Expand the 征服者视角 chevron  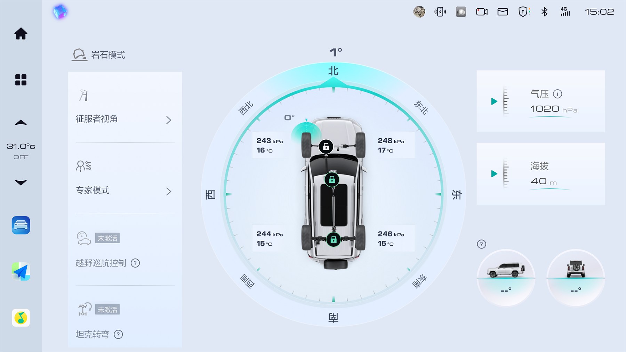pyautogui.click(x=169, y=120)
